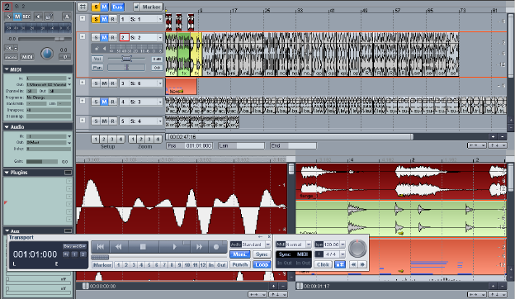Click the A automation button in channel strip
The width and height of the screenshot is (515, 299).
(x=67, y=17)
